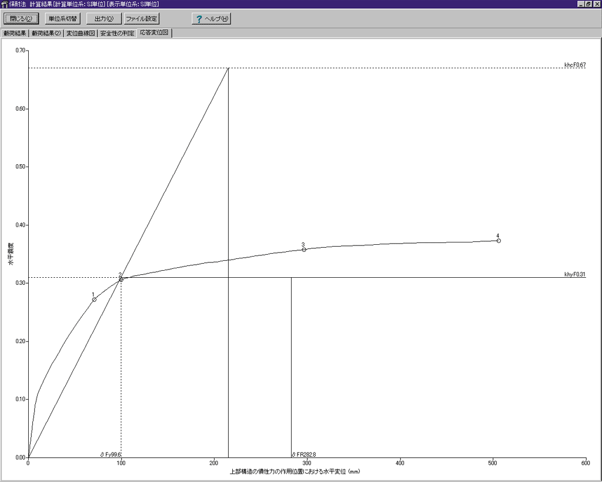Open ファイル設定 file settings
602x482 pixels.
click(x=141, y=19)
